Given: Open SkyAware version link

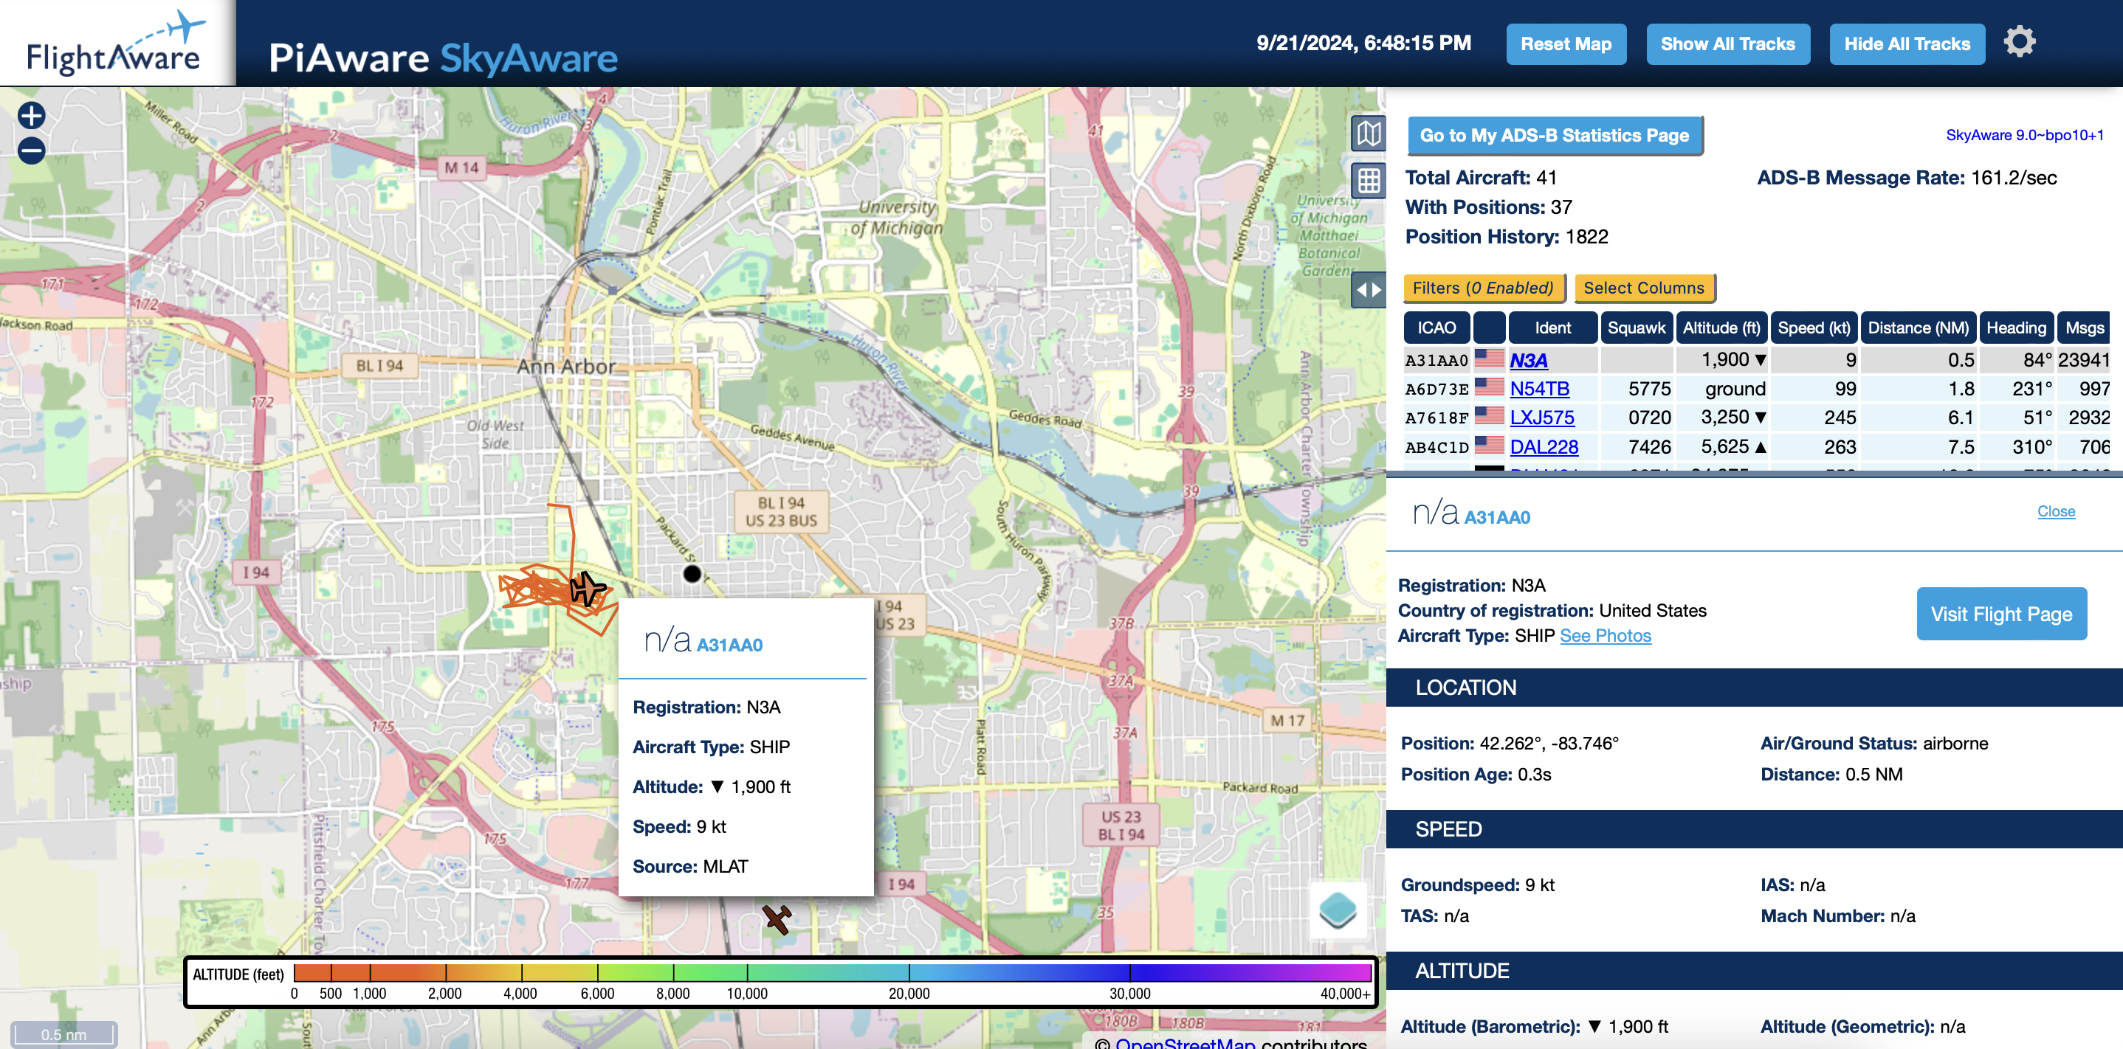Looking at the screenshot, I should pos(2024,135).
